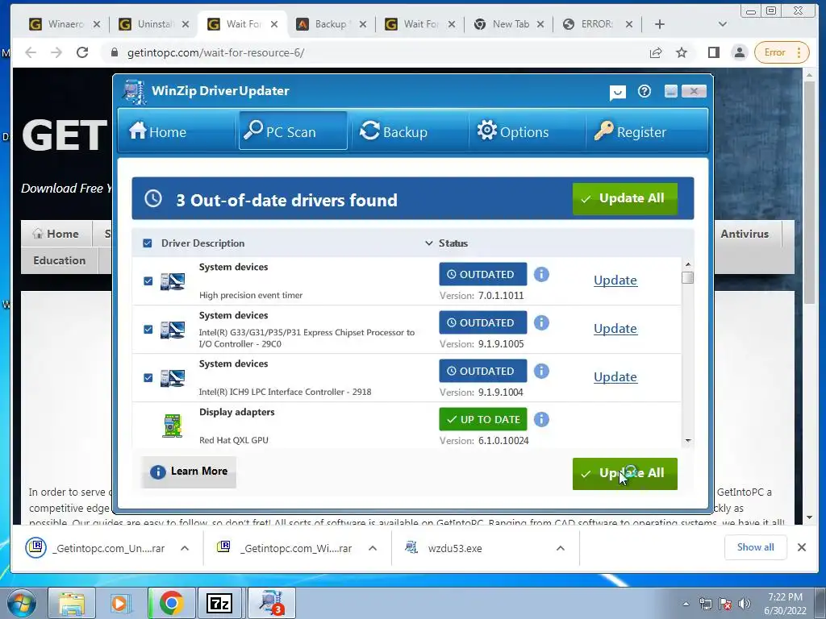Open Windows Media Player from the taskbar

coord(121,603)
